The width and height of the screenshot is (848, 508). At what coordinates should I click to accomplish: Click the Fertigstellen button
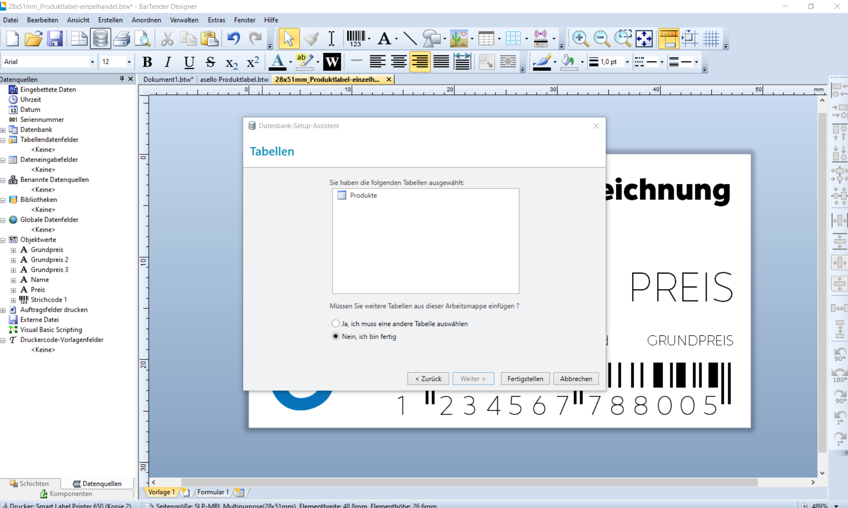[525, 379]
